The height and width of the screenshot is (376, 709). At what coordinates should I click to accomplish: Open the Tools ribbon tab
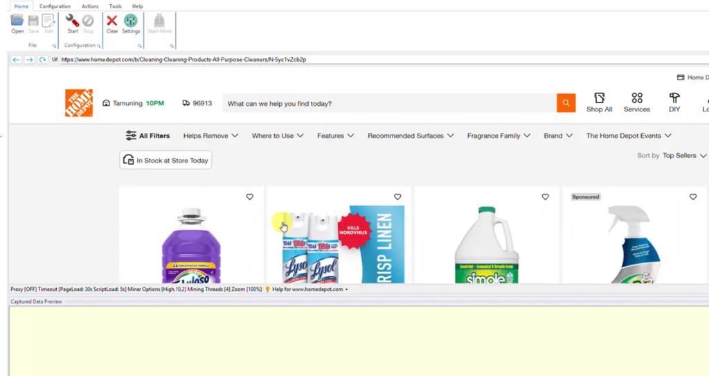tap(116, 6)
